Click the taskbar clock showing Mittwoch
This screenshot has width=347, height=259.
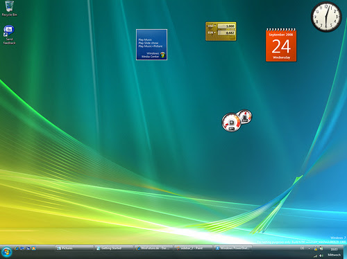[334, 252]
